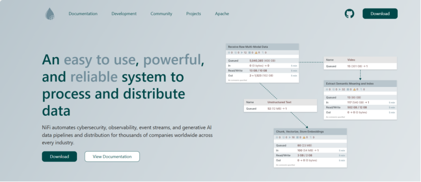421x182 pixels.
Task: Click the Download button below the description
Action: click(59, 157)
